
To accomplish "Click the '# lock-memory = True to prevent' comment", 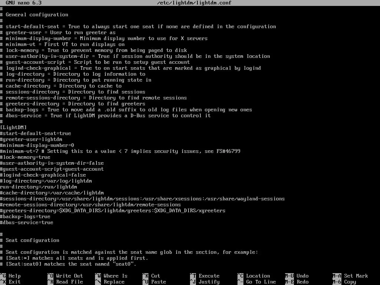I will click(x=94, y=50).
